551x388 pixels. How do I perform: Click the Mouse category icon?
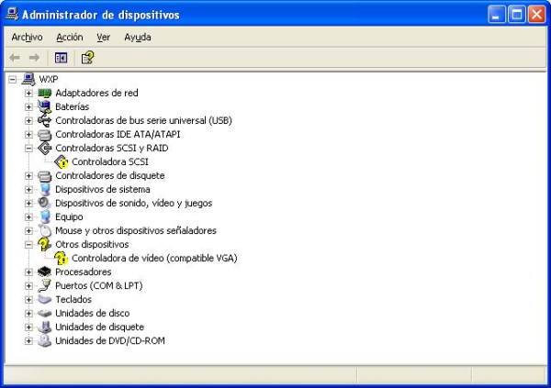[x=45, y=231]
